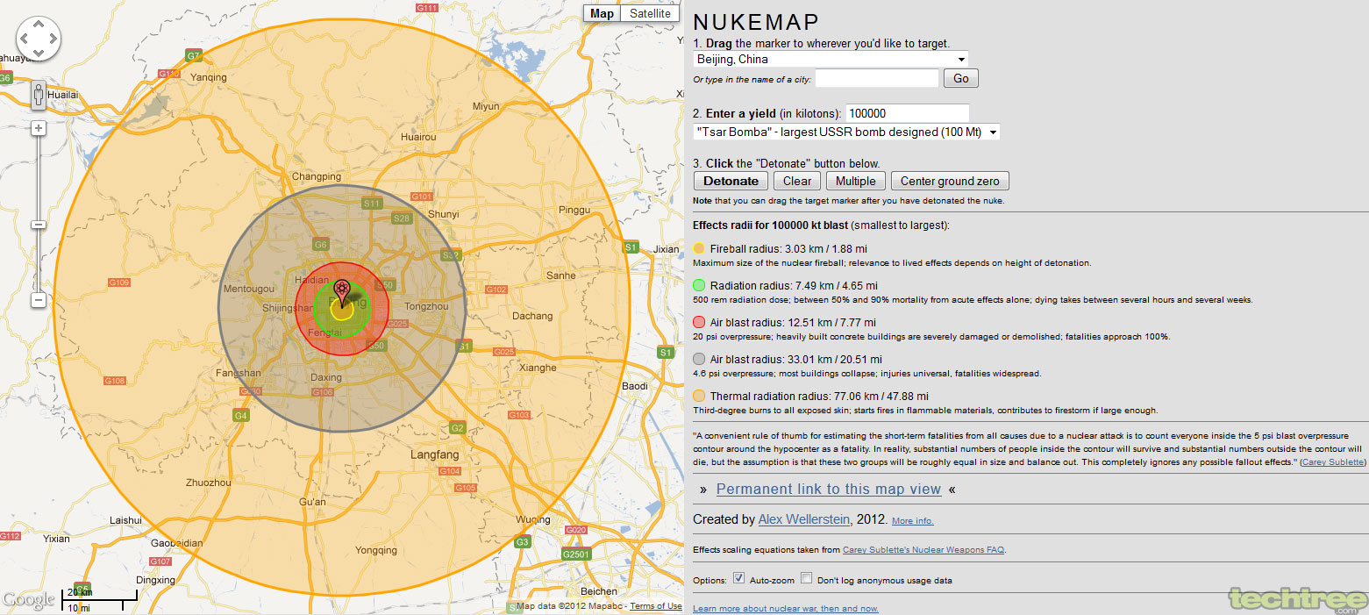This screenshot has width=1369, height=615.
Task: Click the G7 highway shield near Yanqing
Action: [x=193, y=56]
